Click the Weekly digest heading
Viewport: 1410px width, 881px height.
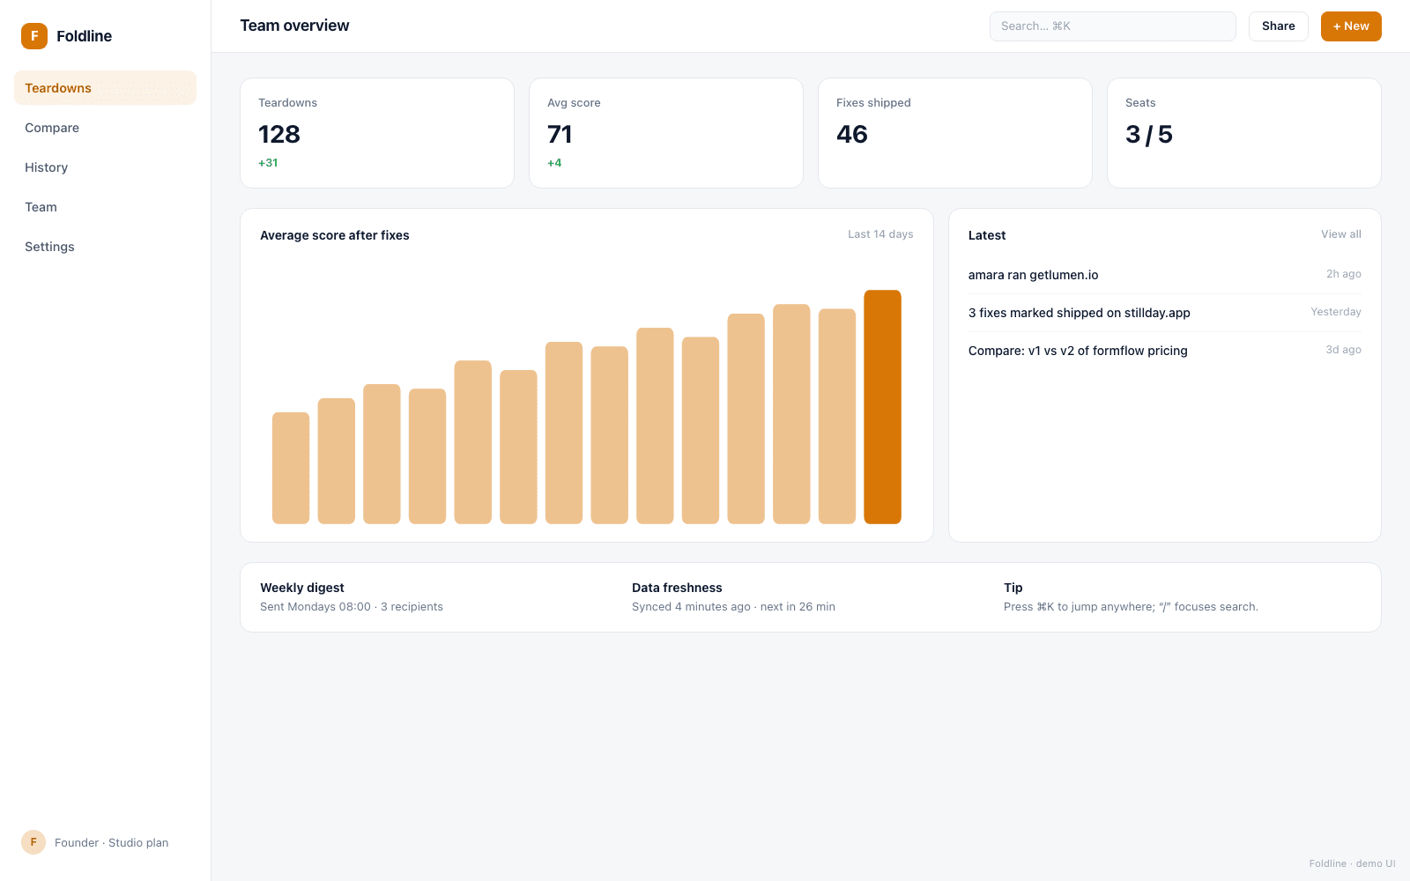[302, 588]
